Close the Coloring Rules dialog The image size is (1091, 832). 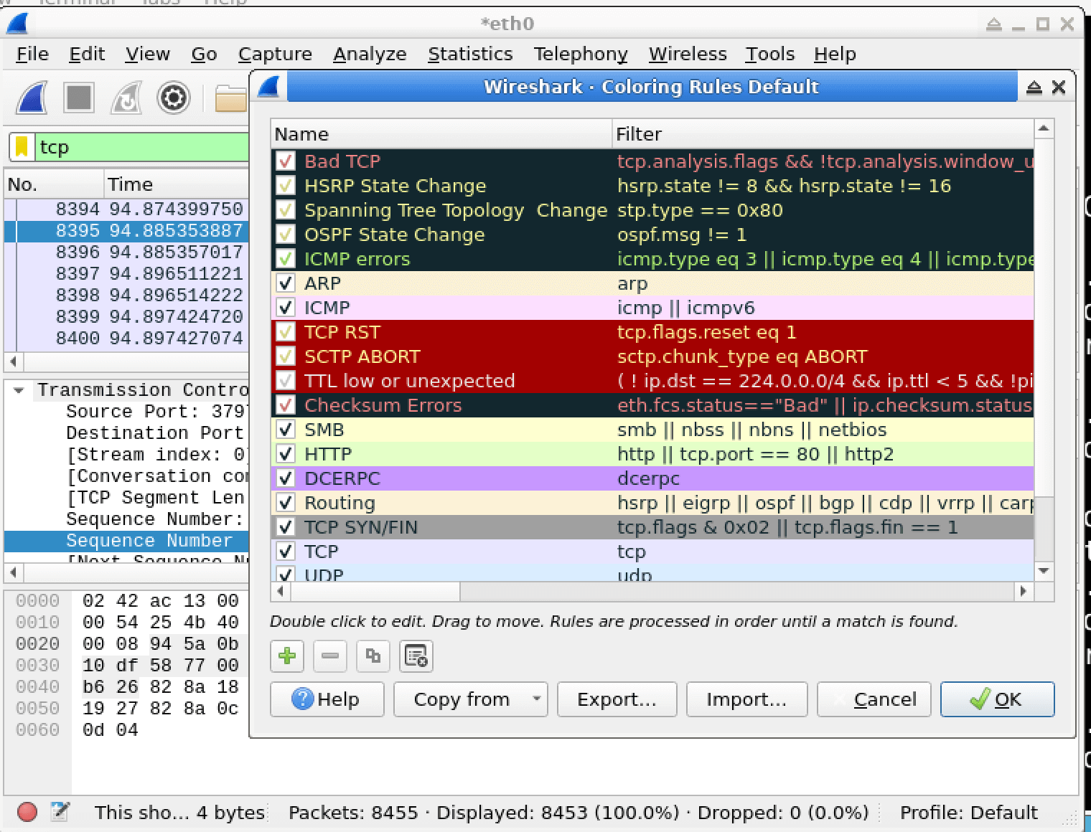coord(1058,87)
